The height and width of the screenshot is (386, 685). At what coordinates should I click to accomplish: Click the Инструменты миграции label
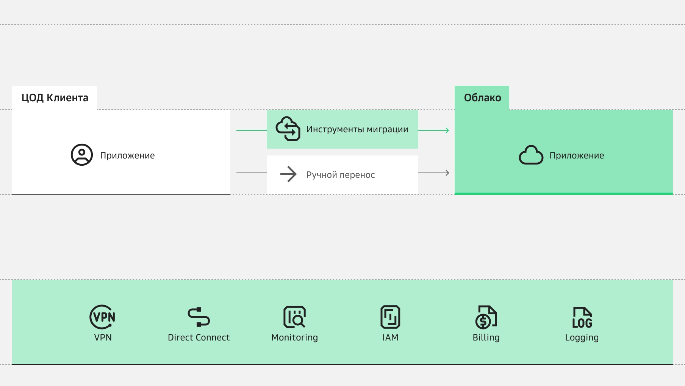(x=357, y=129)
